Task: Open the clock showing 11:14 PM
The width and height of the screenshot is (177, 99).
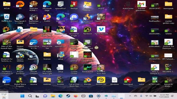Action: tap(164, 96)
